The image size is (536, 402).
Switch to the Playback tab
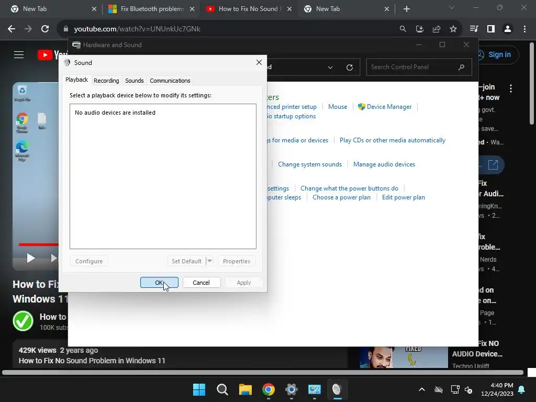pos(76,80)
